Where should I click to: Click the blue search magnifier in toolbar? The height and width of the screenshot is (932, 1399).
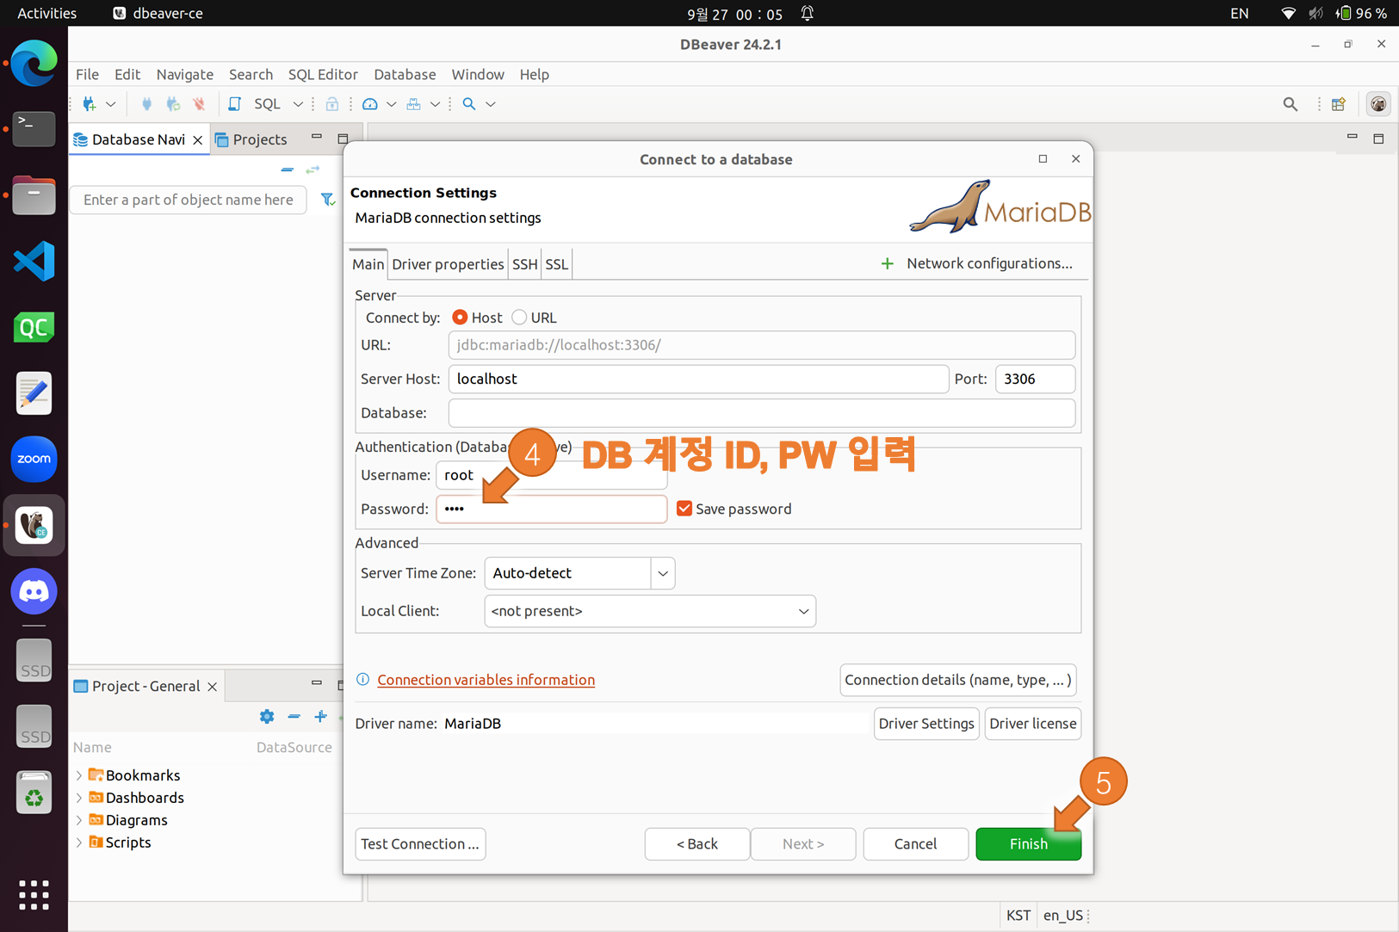469,104
